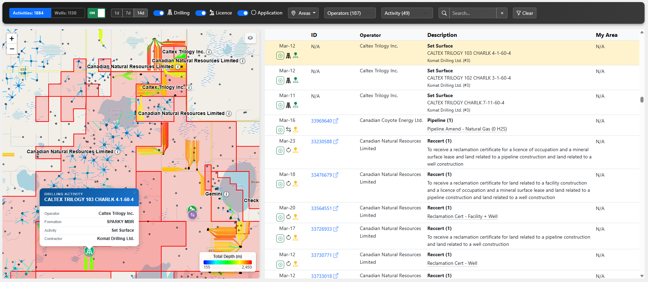Select the 1d time range
The width and height of the screenshot is (648, 282).
[117, 13]
